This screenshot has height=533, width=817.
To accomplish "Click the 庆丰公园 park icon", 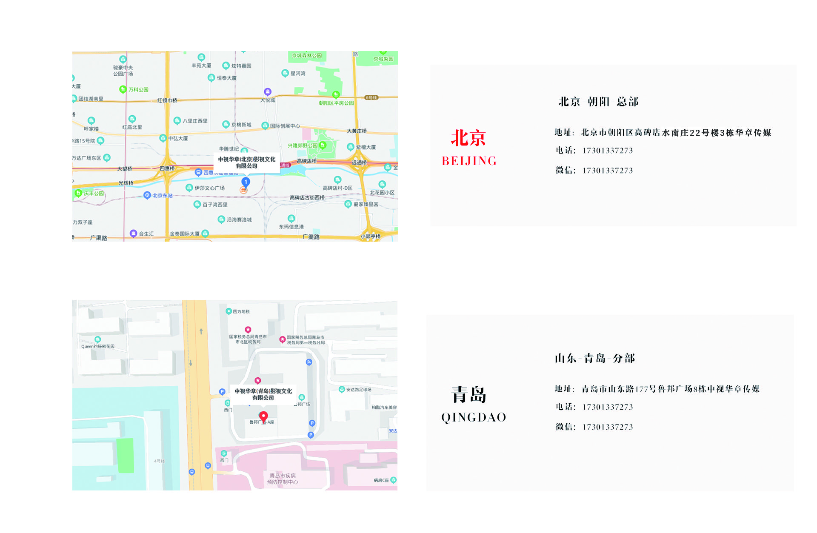I will (x=78, y=193).
